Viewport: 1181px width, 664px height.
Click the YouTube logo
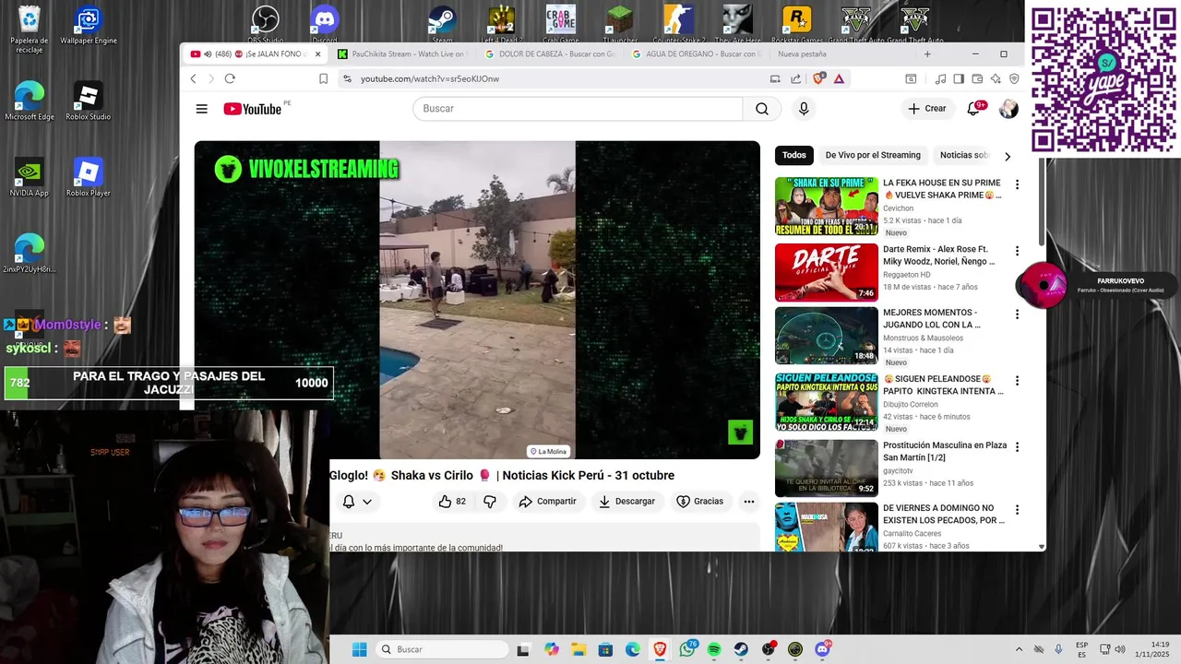pyautogui.click(x=253, y=109)
